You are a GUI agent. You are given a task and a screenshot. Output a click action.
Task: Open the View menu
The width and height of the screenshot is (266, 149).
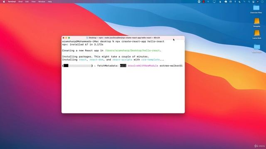click(33, 2)
